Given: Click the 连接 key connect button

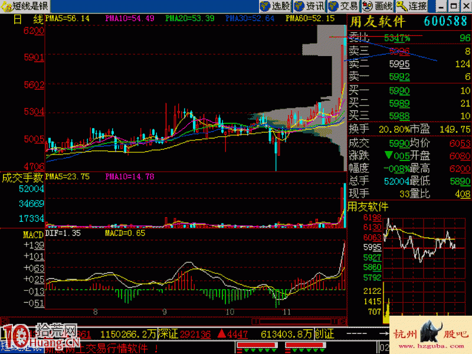Looking at the screenshot, I should (412, 6).
